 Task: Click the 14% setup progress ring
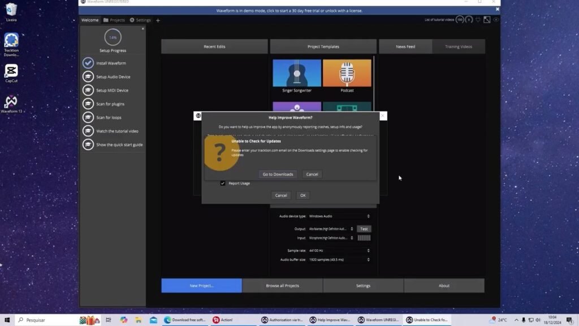coord(113,37)
